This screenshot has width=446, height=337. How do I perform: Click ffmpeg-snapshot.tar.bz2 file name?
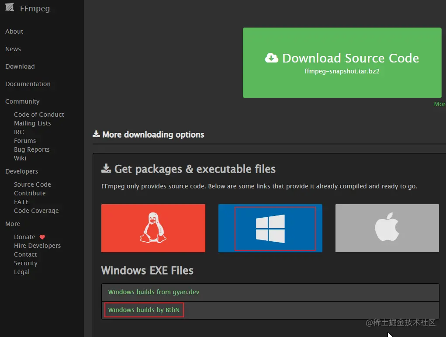(x=342, y=71)
